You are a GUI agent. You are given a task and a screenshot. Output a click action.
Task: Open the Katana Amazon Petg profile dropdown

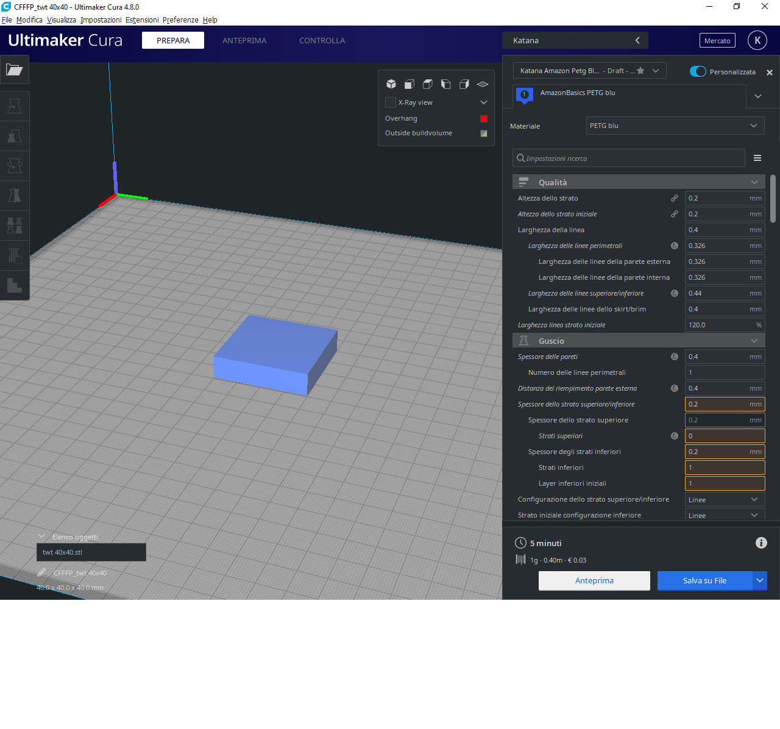tap(590, 71)
